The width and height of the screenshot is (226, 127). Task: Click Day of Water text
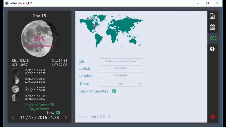pyautogui.click(x=39, y=109)
